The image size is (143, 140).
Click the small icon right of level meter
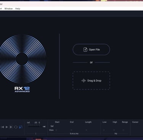point(44,127)
